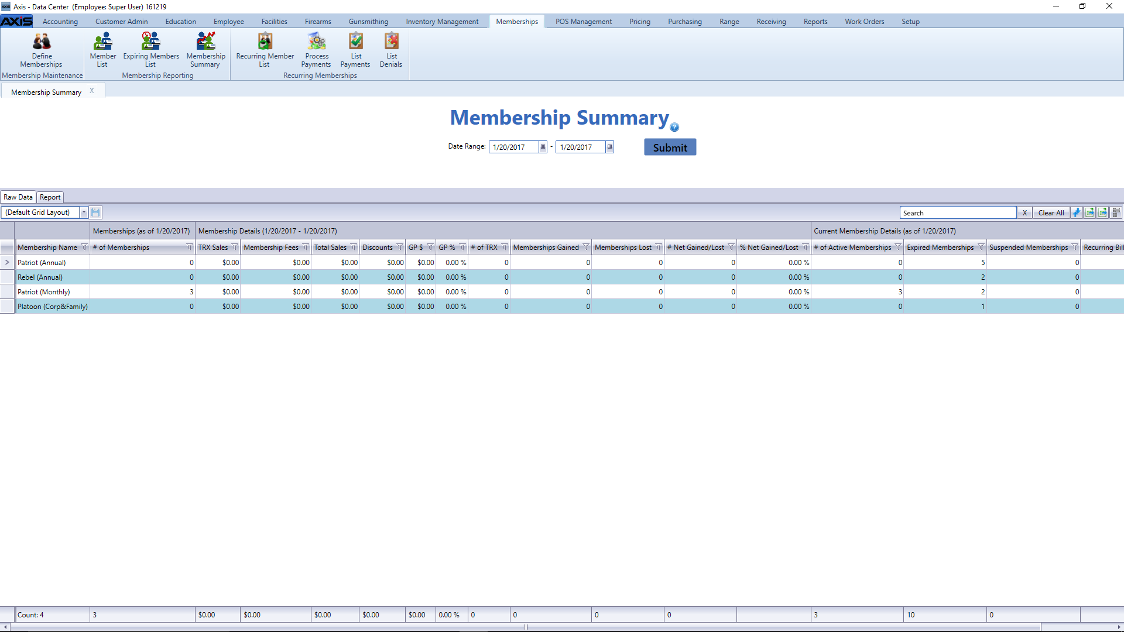Launch Process Payments
This screenshot has width=1124, height=632.
pyautogui.click(x=316, y=50)
